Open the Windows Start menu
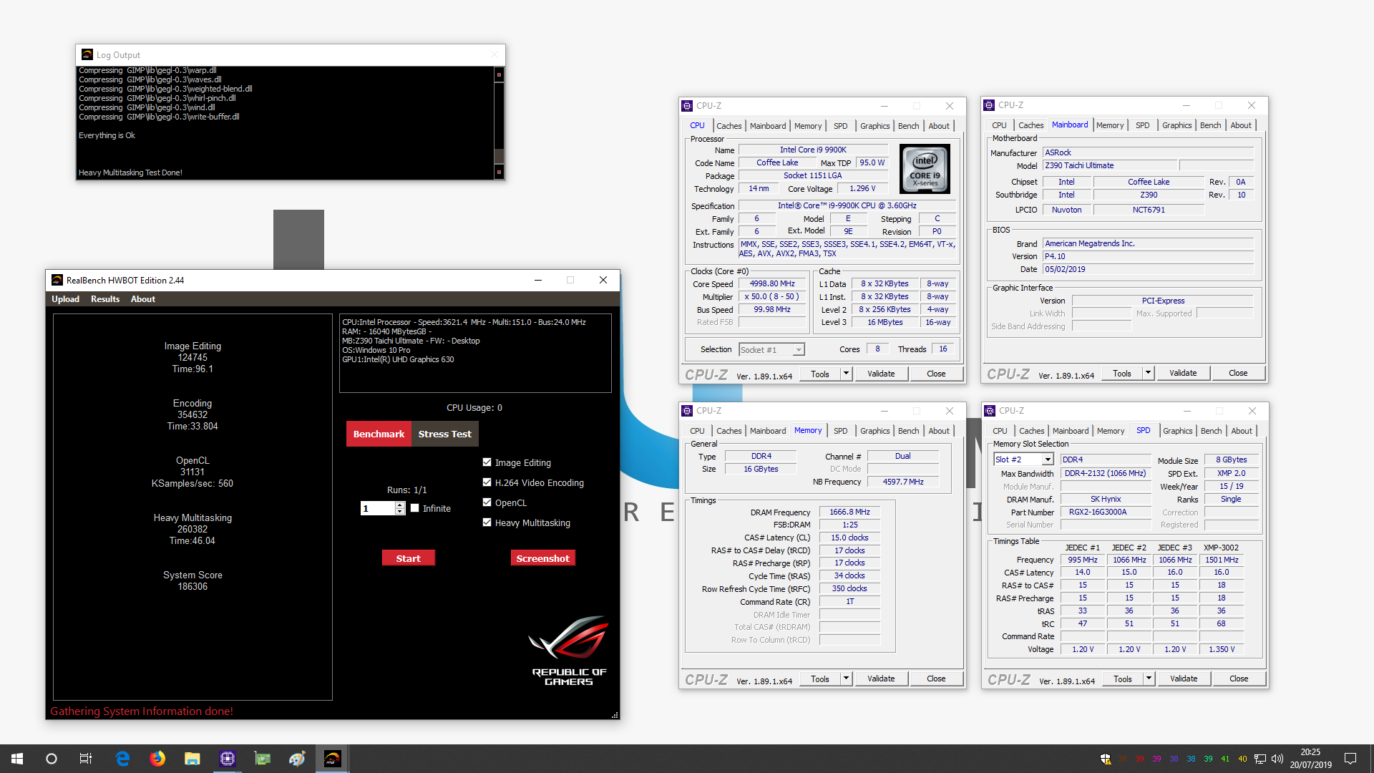Viewport: 1374px width, 773px height. click(17, 759)
